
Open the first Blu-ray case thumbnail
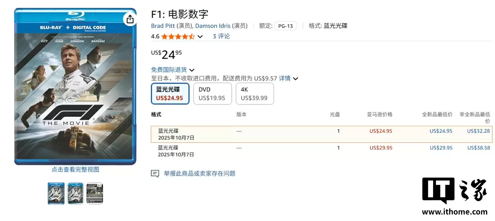tap(56, 193)
